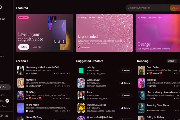Follow the creator Zara
The image size is (180, 120).
pyautogui.click(x=125, y=96)
